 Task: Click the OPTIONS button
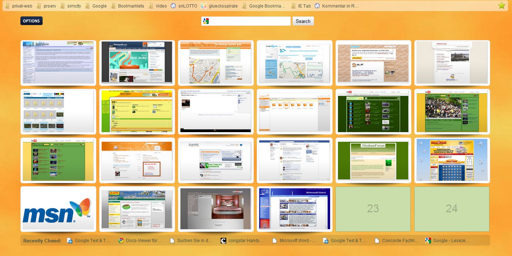32,21
